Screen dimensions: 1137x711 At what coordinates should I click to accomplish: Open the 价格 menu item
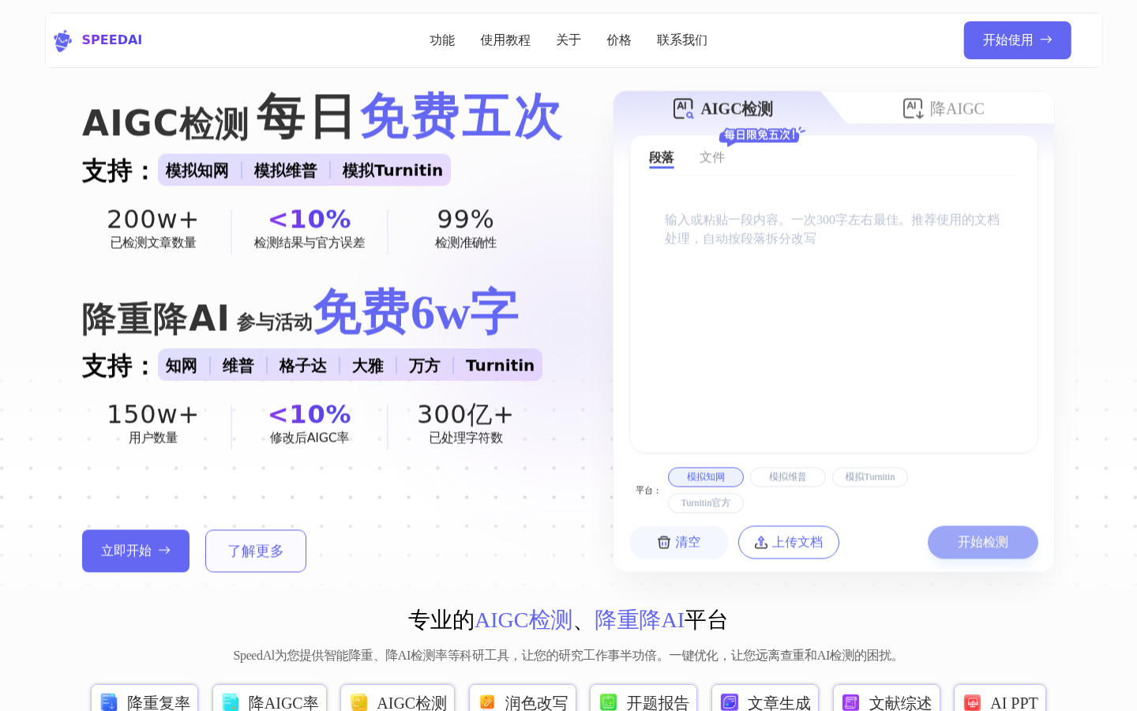click(619, 40)
